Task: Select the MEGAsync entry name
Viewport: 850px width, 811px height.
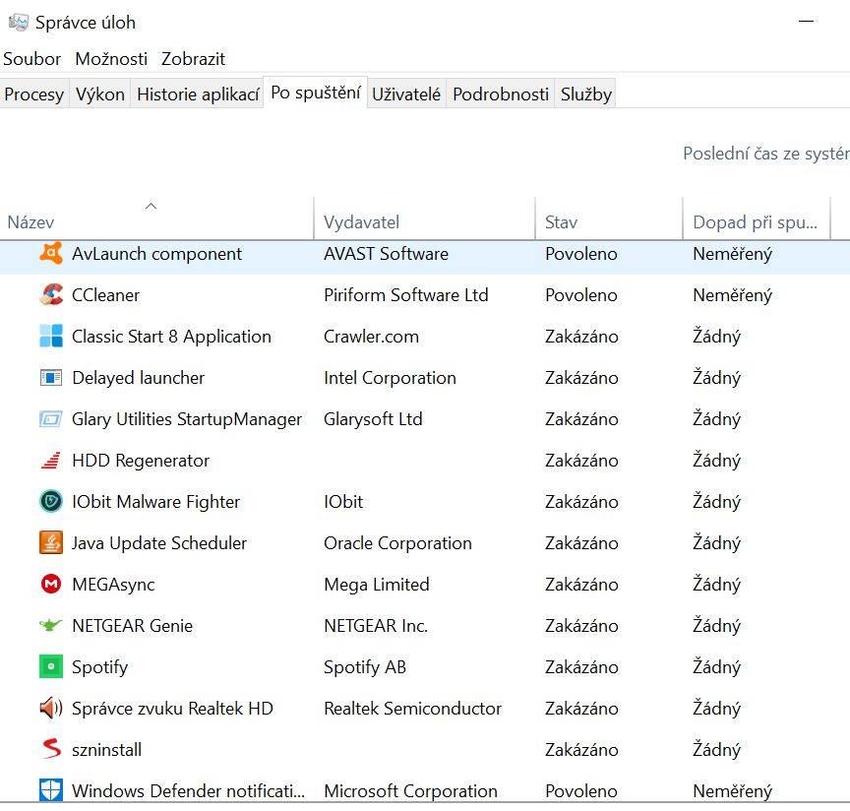Action: point(113,585)
